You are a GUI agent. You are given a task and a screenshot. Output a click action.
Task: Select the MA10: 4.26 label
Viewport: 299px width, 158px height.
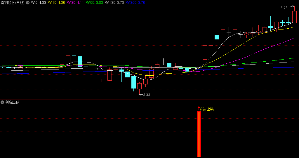click(x=56, y=3)
